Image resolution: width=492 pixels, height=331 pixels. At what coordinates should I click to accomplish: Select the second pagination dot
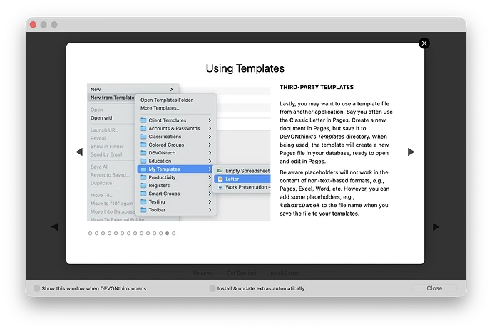97,233
